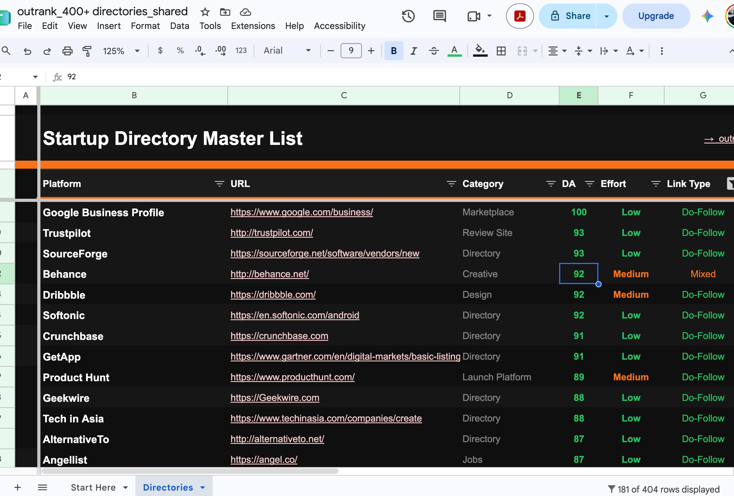
Task: Click the red Adobe PDF extension icon
Action: pyautogui.click(x=520, y=16)
